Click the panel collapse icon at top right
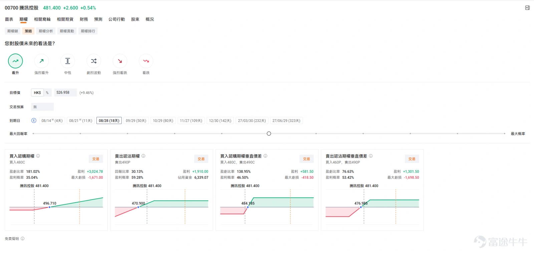Image resolution: width=534 pixels, height=254 pixels. point(527,8)
